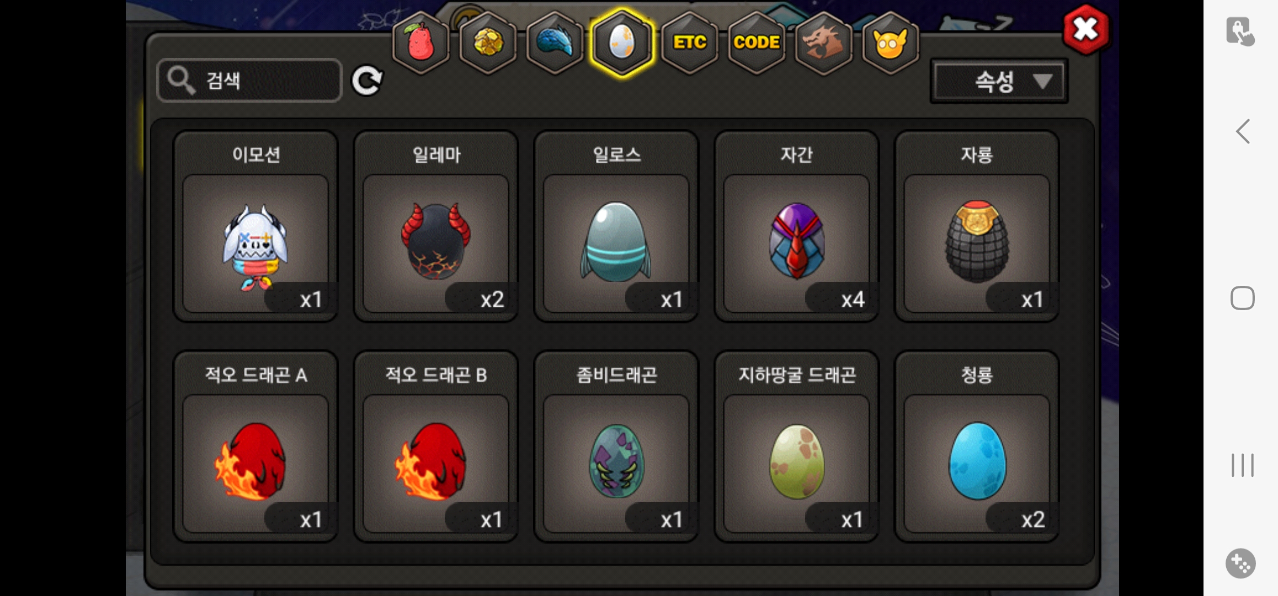The width and height of the screenshot is (1278, 596).
Task: Select the blue dragon scale tab
Action: coord(555,42)
